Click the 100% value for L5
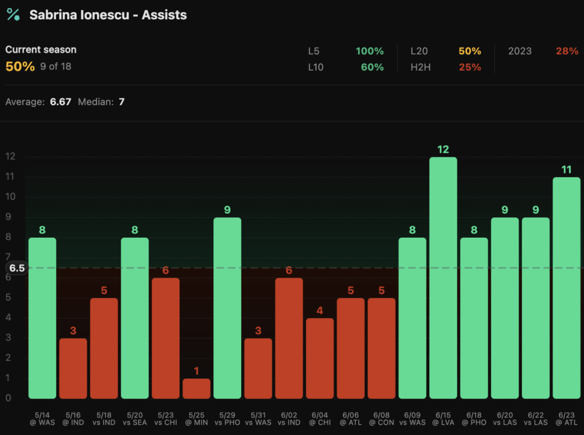The image size is (584, 435). tap(370, 51)
